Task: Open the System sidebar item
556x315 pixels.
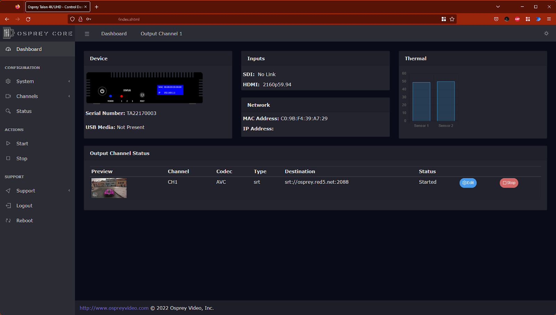Action: pyautogui.click(x=38, y=81)
